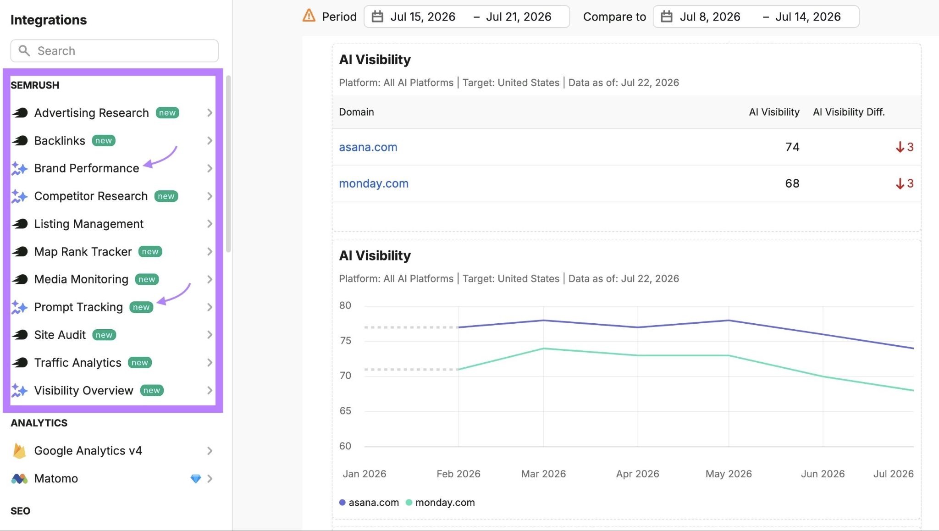Expand Brand Performance with its chevron
Viewport: 939px width, 531px height.
pos(210,168)
